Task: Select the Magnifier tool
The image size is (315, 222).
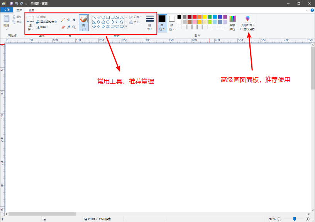Action: click(x=74, y=27)
